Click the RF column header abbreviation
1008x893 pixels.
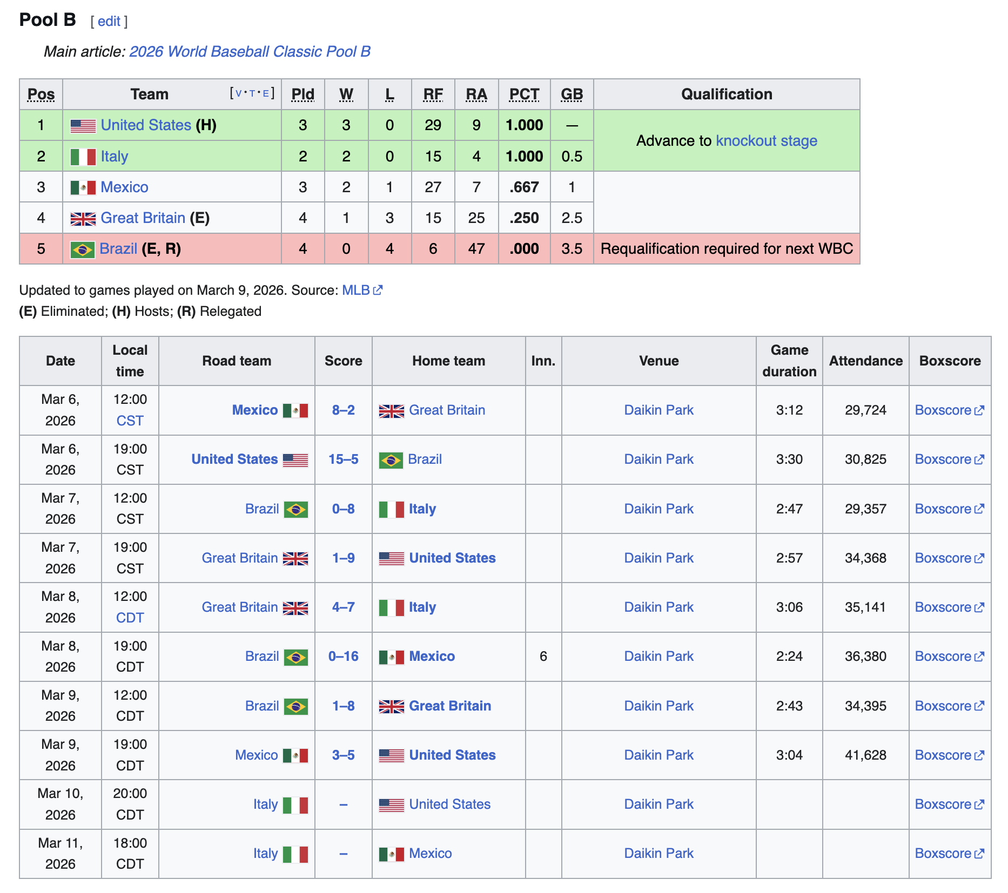click(433, 94)
